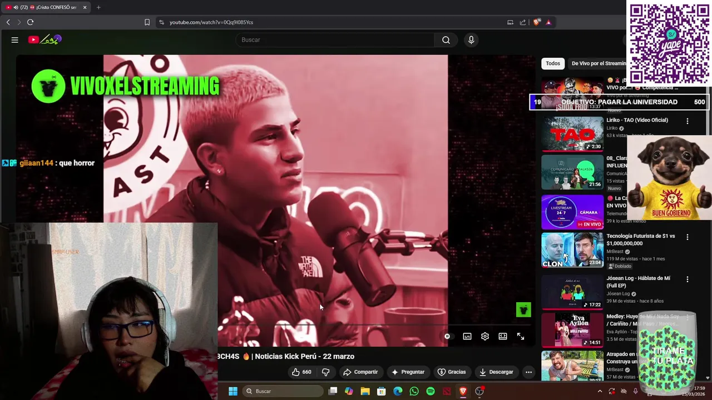This screenshot has height=400, width=712.
Task: Switch to theater mode in player
Action: coord(503,337)
